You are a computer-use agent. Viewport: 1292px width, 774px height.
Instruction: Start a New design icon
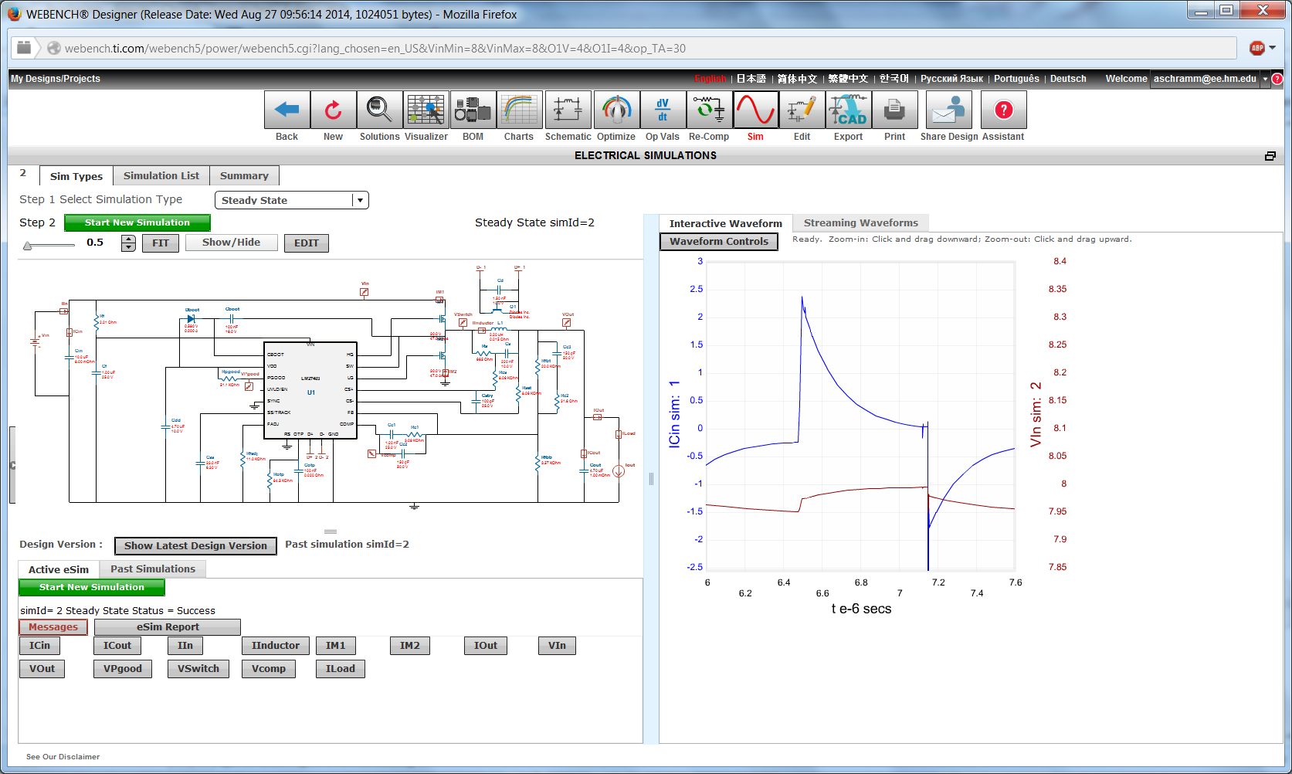click(x=334, y=110)
